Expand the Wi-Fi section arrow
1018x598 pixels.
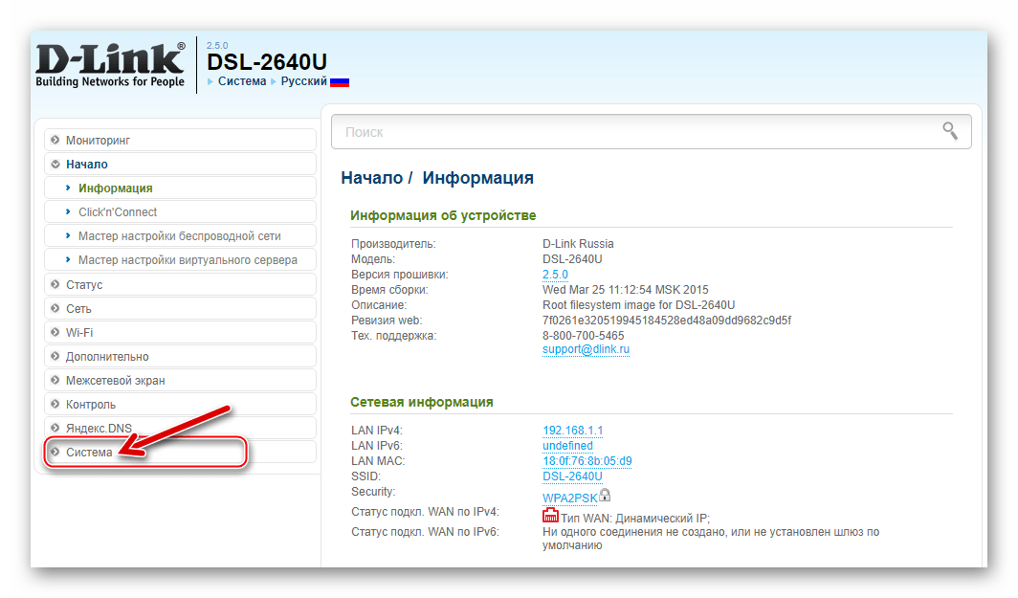pos(55,332)
